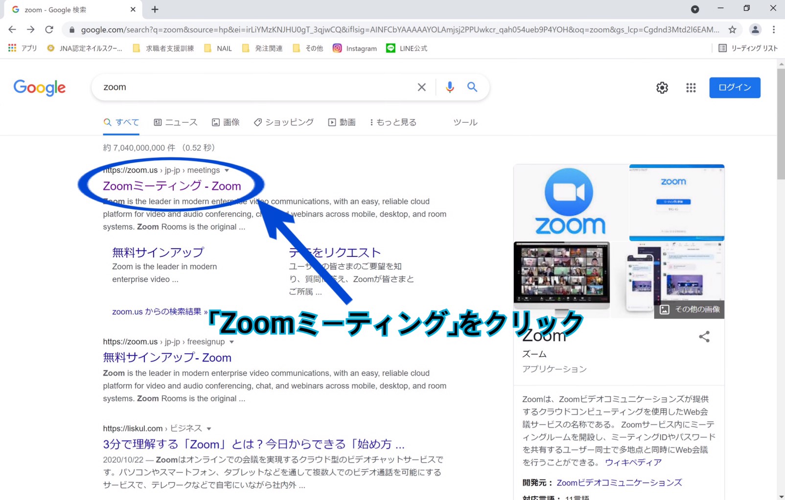Expand dropdown arrow beside liskul.com result
This screenshot has height=500, width=785.
(209, 429)
